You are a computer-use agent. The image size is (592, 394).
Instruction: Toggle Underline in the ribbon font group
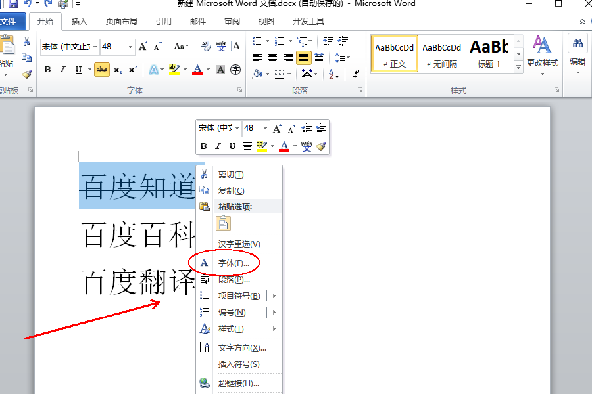[x=78, y=70]
